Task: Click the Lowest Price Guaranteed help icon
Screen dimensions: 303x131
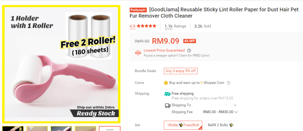Action: tap(189, 51)
